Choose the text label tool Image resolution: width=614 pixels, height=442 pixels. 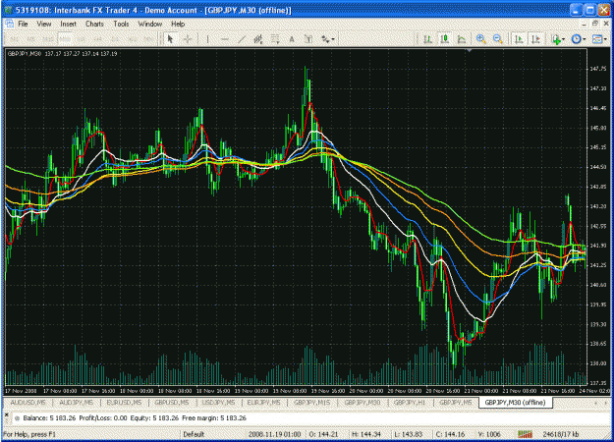click(308, 38)
